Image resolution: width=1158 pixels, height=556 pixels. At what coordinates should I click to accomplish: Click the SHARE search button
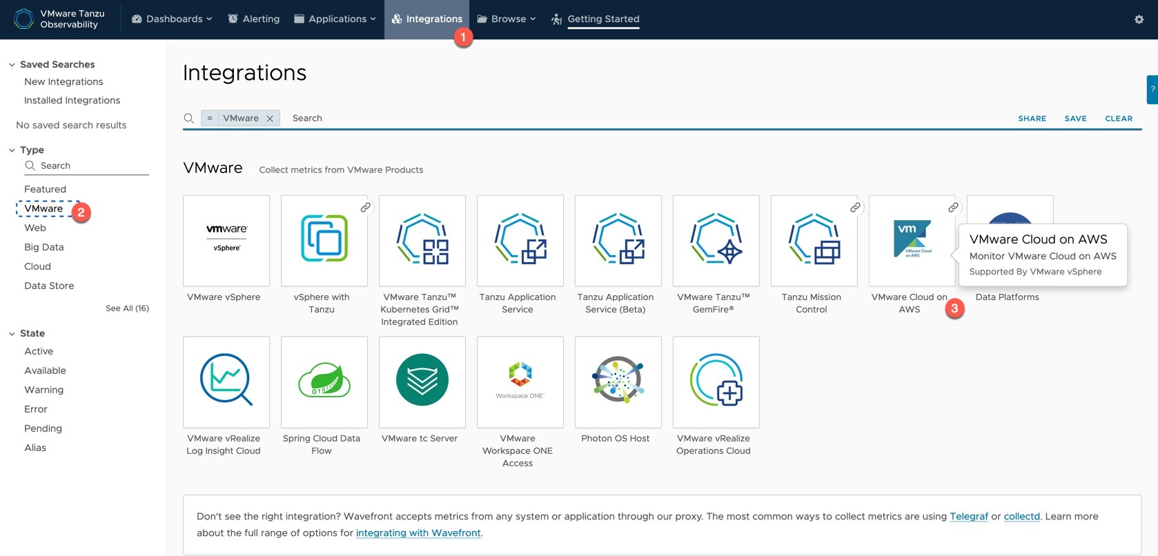coord(1032,119)
